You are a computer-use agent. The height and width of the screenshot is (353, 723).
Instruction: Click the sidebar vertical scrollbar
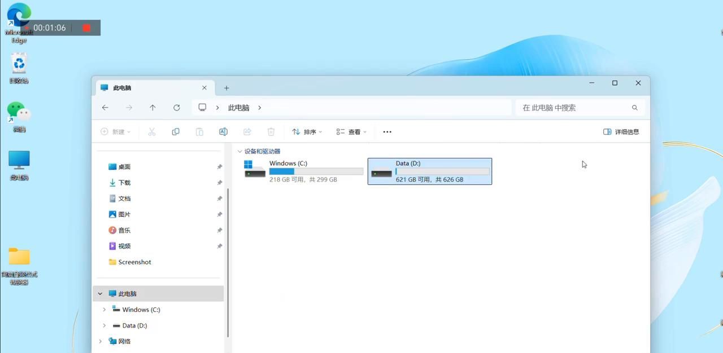click(228, 262)
